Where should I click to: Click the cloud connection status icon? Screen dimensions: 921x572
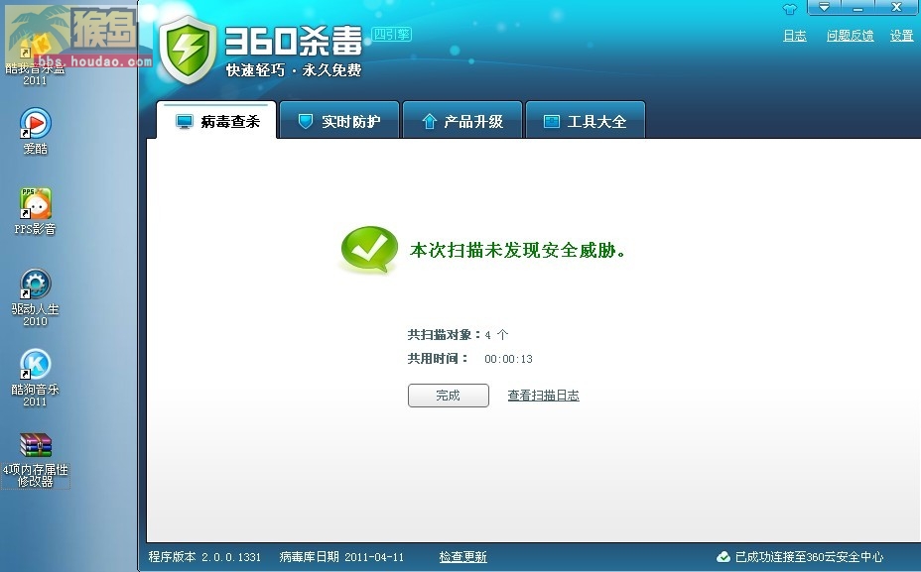point(724,557)
